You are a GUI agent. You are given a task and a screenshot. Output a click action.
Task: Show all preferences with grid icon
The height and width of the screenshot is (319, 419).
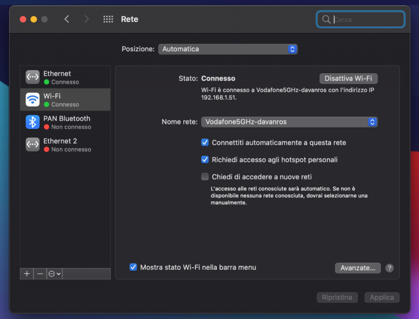coord(108,19)
